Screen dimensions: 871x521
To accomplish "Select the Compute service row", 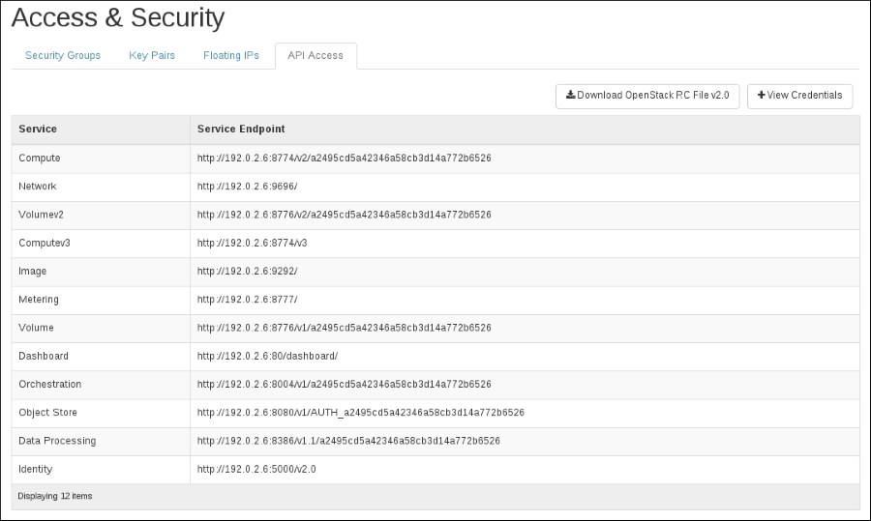I will [40, 159].
